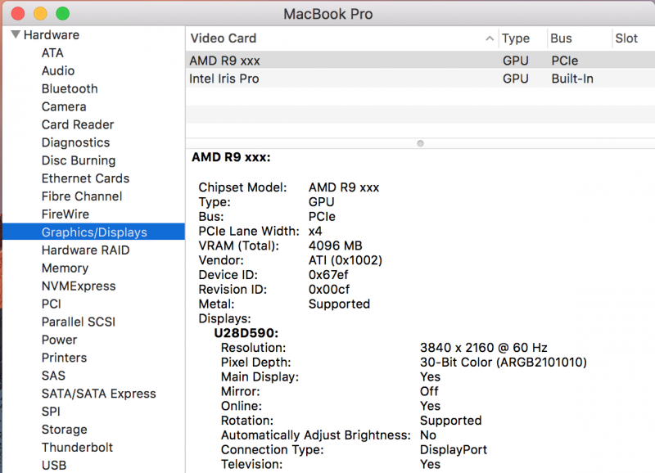Zoom the MacBook Pro window with green button

point(63,13)
